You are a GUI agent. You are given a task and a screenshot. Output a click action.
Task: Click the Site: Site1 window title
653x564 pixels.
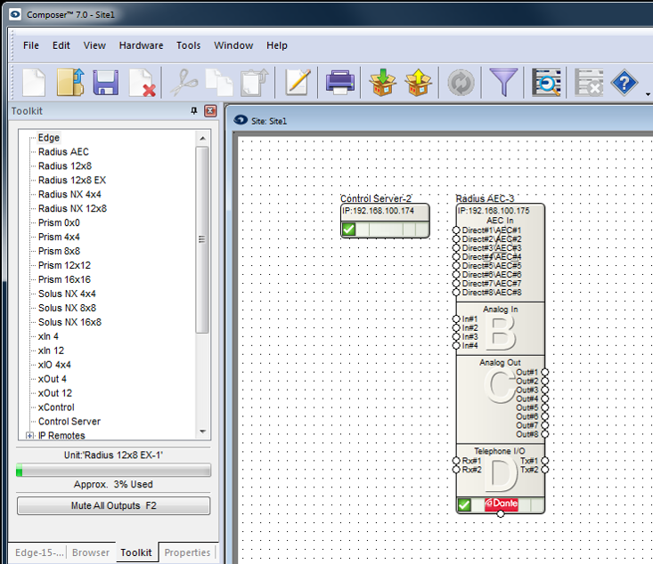[x=269, y=121]
